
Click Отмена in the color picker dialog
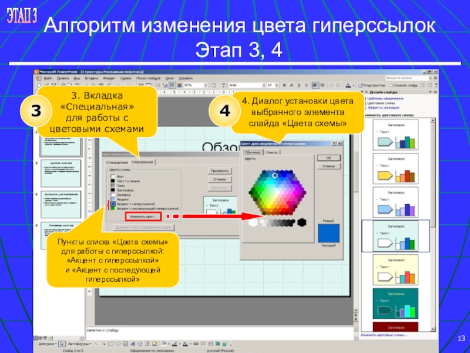tap(329, 166)
